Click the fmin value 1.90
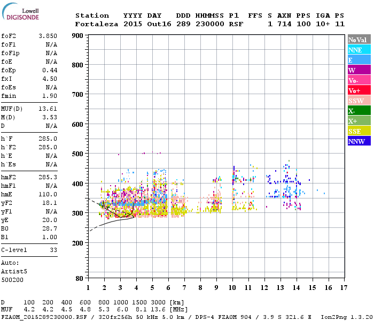This screenshot has height=321, width=374. click(x=50, y=96)
